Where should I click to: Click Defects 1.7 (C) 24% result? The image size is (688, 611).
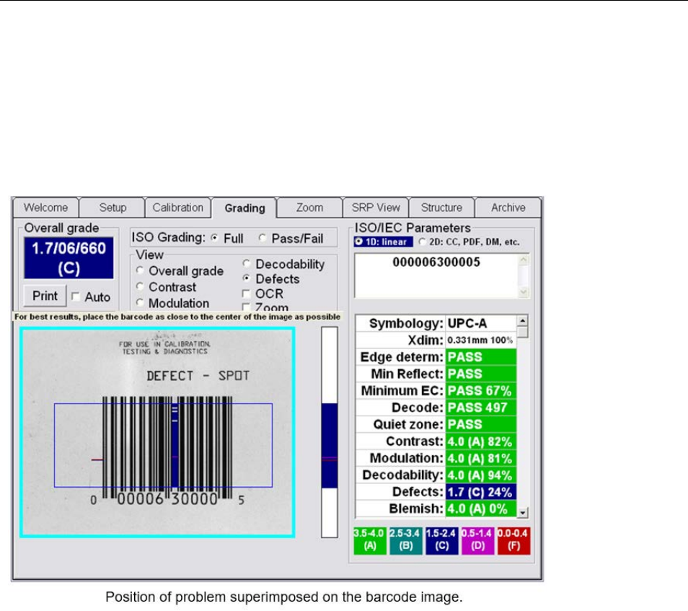pos(481,491)
